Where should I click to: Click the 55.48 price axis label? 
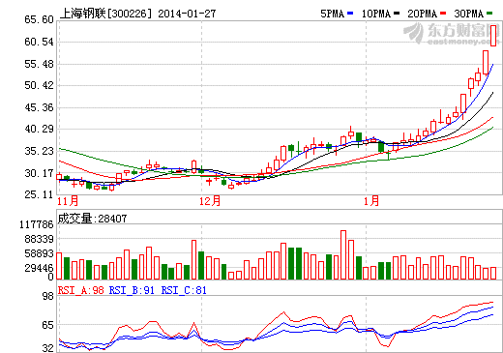point(39,64)
